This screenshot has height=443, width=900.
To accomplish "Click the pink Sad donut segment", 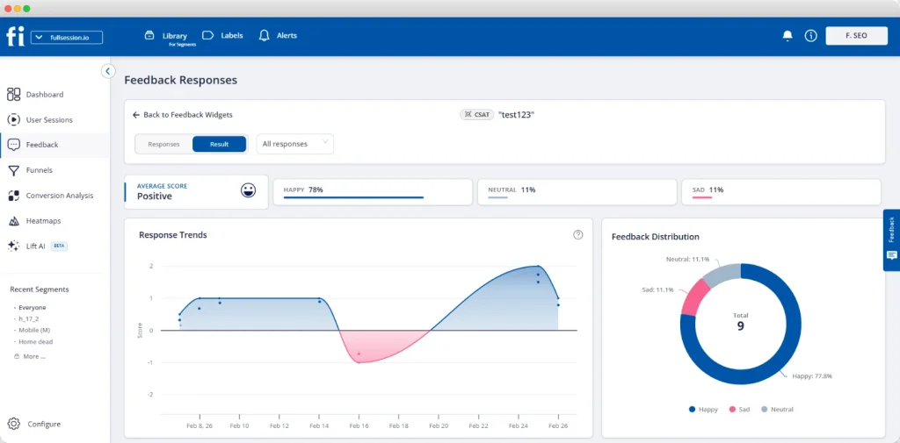I will click(697, 297).
